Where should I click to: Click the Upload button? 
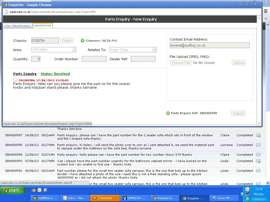click(x=239, y=63)
